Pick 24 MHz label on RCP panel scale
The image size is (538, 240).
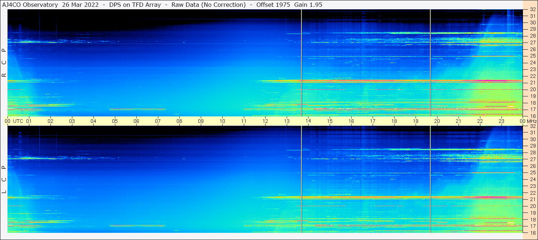[532, 63]
